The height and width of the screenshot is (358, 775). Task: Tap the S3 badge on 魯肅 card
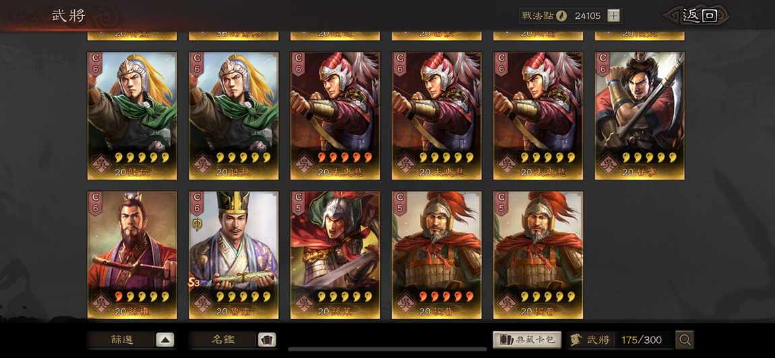pos(192,283)
